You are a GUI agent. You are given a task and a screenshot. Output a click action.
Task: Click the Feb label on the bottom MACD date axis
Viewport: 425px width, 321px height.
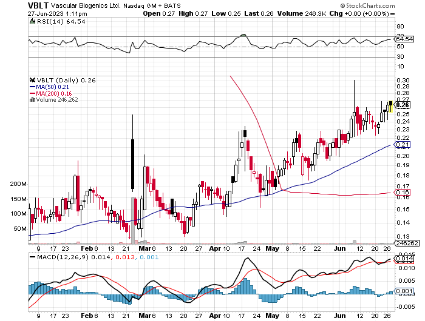(87, 316)
